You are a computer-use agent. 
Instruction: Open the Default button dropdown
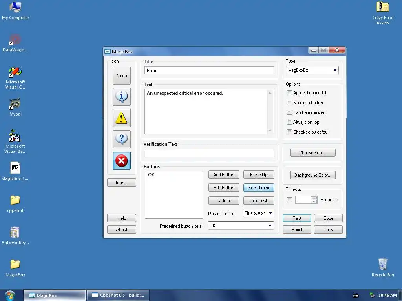tap(258, 213)
